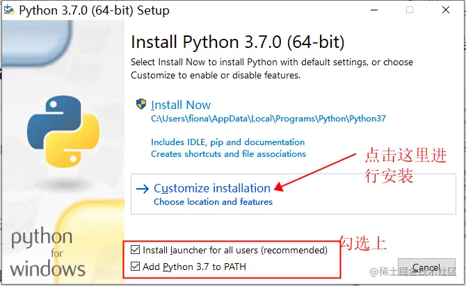Image resolution: width=466 pixels, height=286 pixels.
Task: Uncheck Add Python 3.7 to PATH
Action: coord(135,267)
